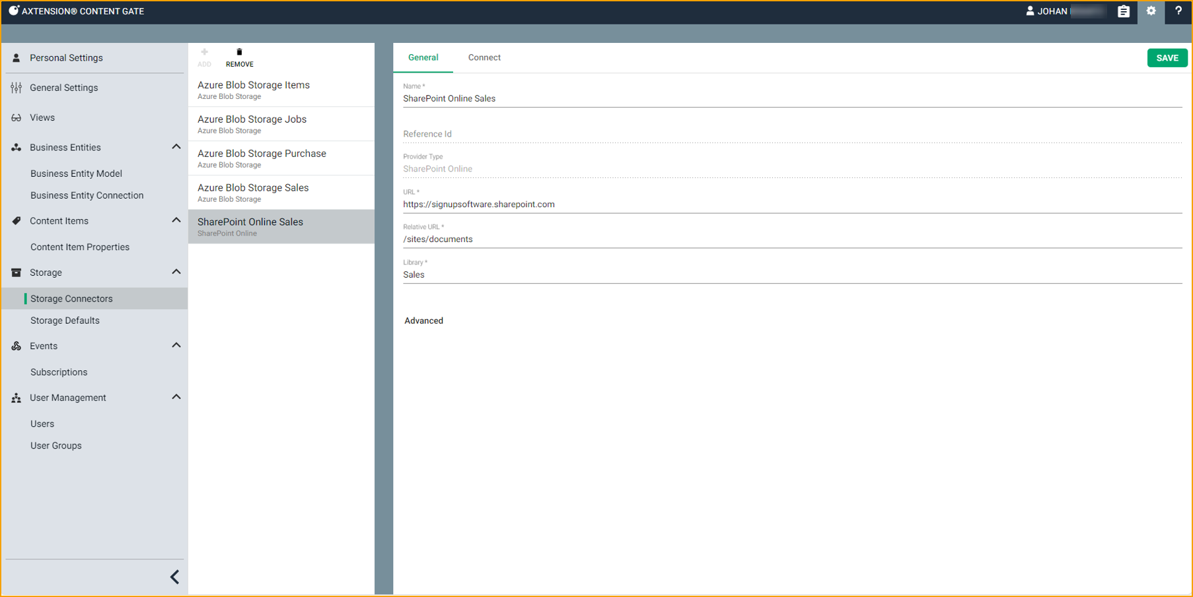1193x597 pixels.
Task: Open help via the question mark icon
Action: tap(1178, 11)
